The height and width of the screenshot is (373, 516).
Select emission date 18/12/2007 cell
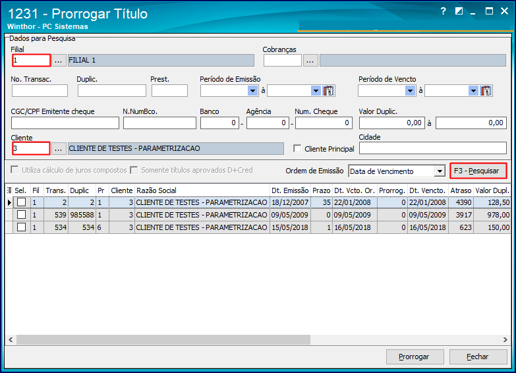[290, 202]
